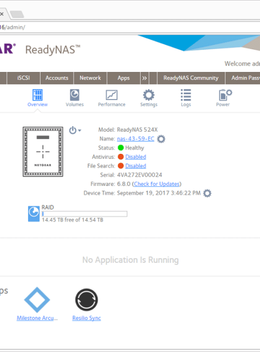Open a new browser tab

click(x=17, y=14)
